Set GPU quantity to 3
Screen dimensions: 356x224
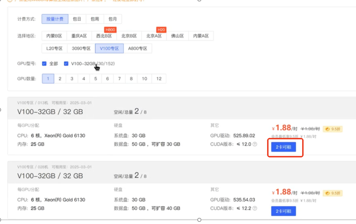pos(72,79)
